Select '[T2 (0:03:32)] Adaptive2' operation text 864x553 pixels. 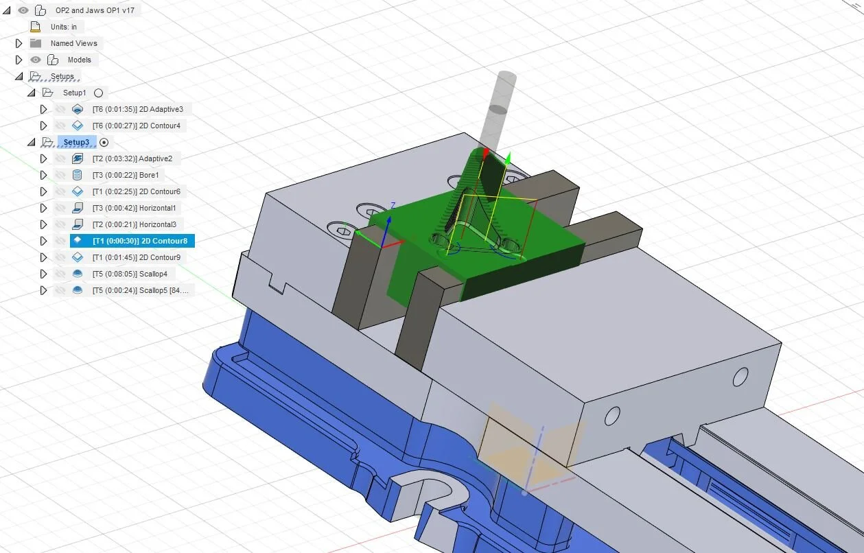(132, 158)
